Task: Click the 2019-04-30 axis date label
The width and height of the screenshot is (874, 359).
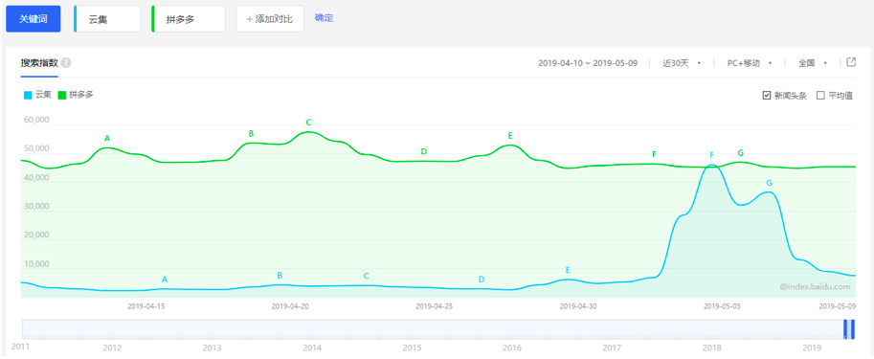Action: tap(578, 306)
